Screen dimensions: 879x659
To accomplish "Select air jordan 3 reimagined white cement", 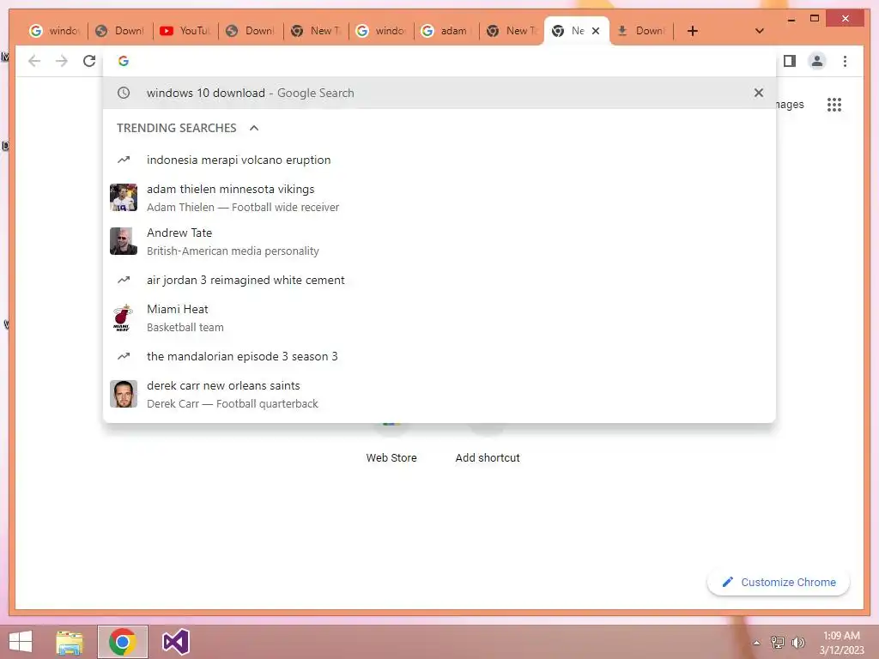I will 439,281.
